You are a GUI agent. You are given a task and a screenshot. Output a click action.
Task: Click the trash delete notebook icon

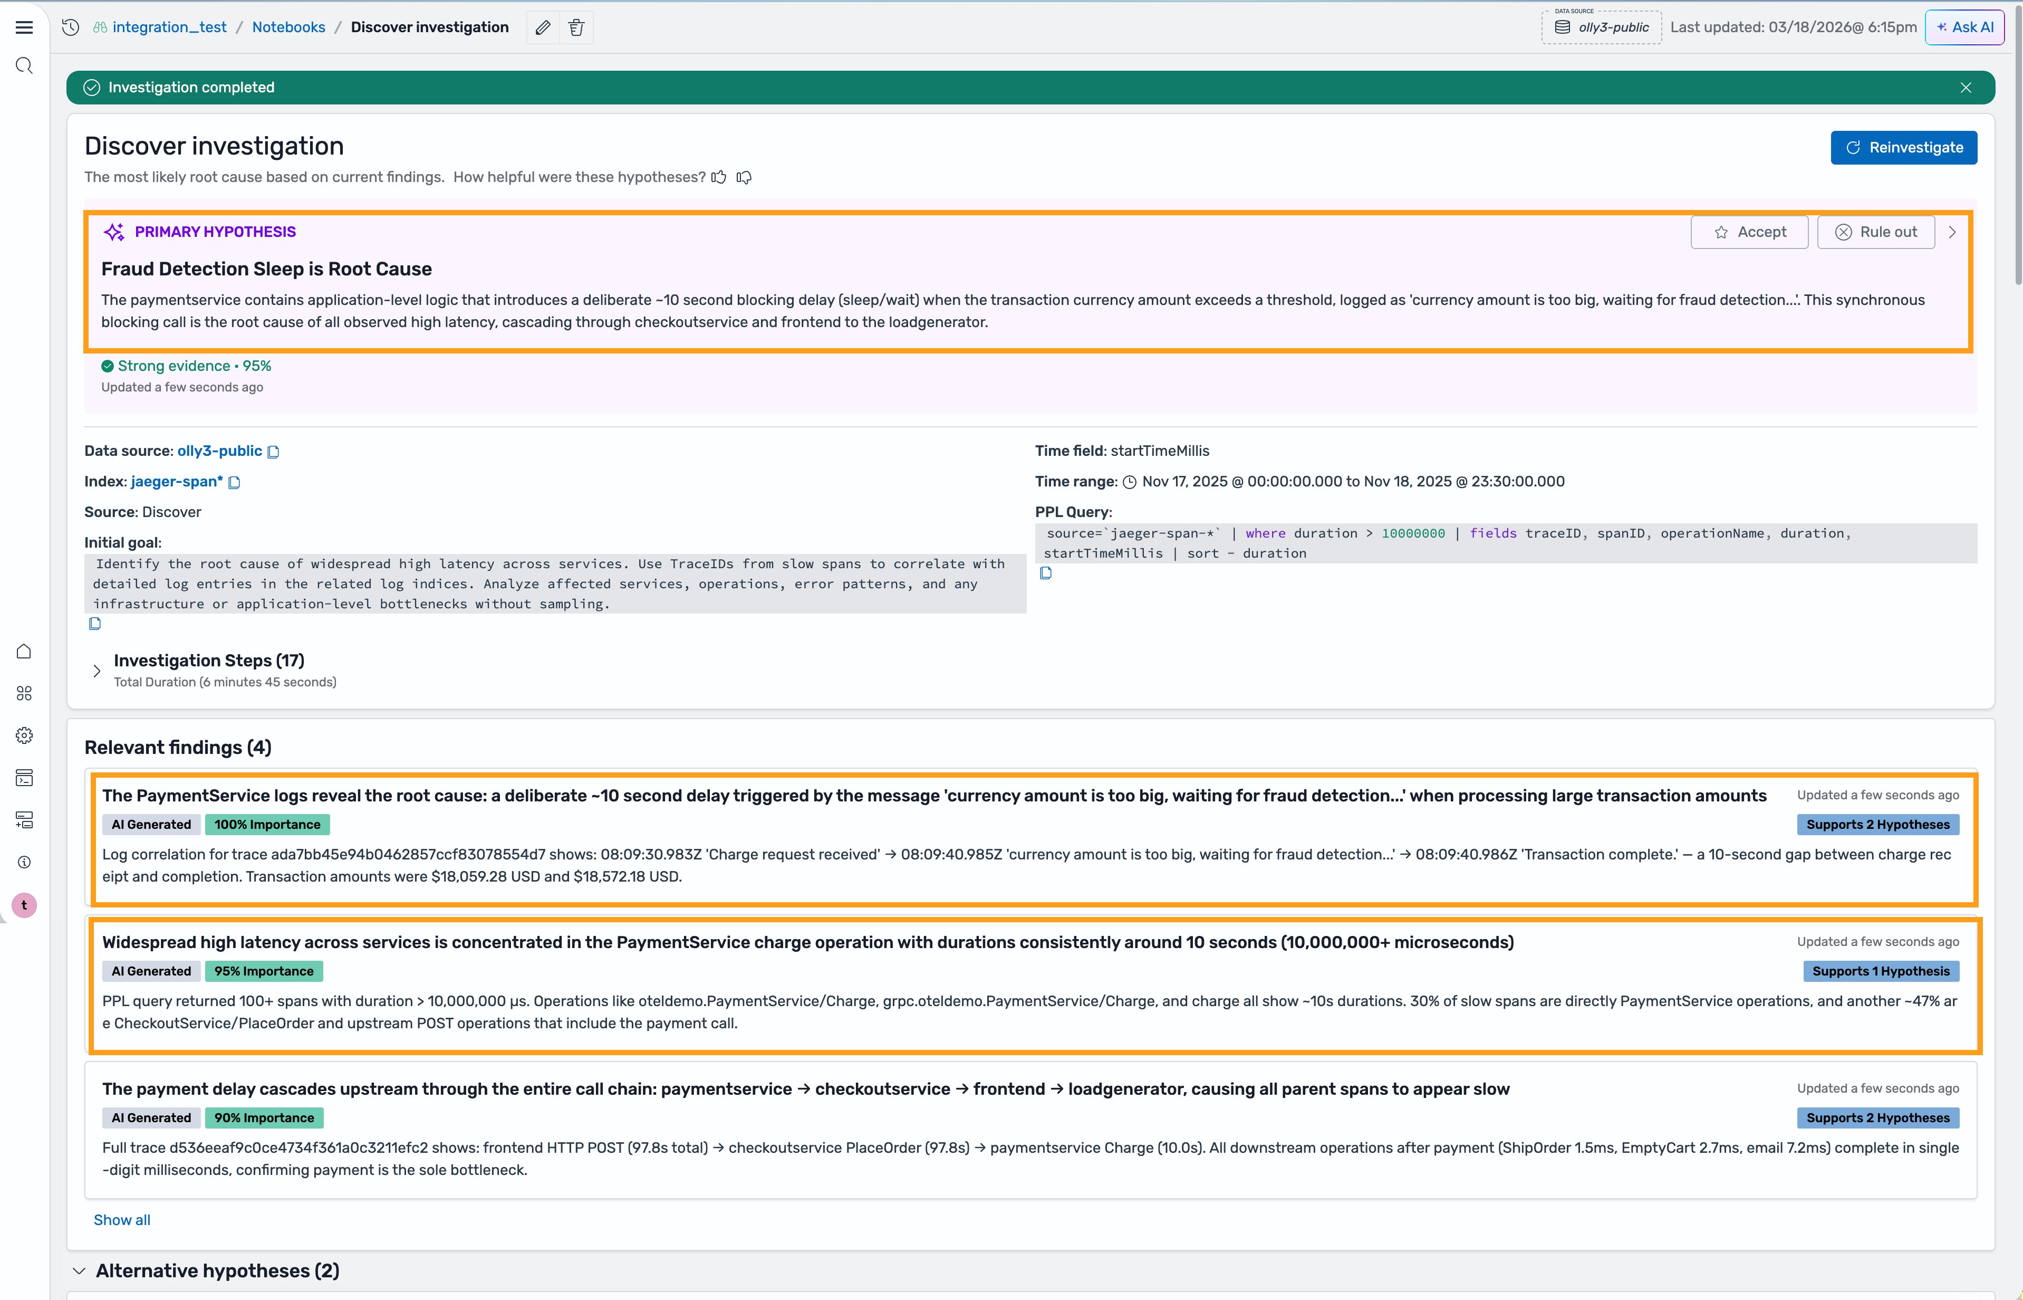pos(576,27)
